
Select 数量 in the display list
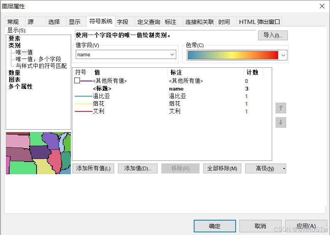(x=14, y=73)
